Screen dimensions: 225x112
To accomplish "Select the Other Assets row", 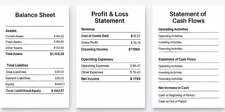I will [x=35, y=48].
